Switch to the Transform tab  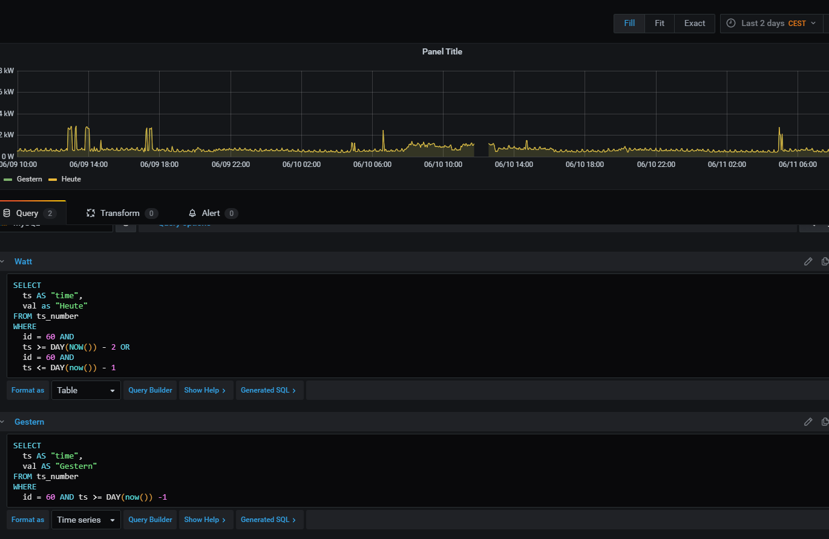tap(122, 213)
